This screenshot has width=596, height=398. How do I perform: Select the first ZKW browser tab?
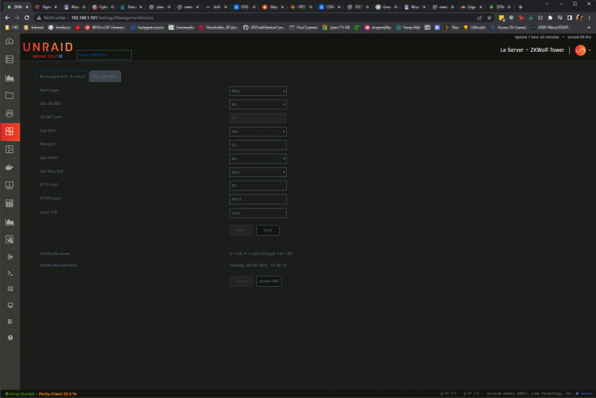17,7
